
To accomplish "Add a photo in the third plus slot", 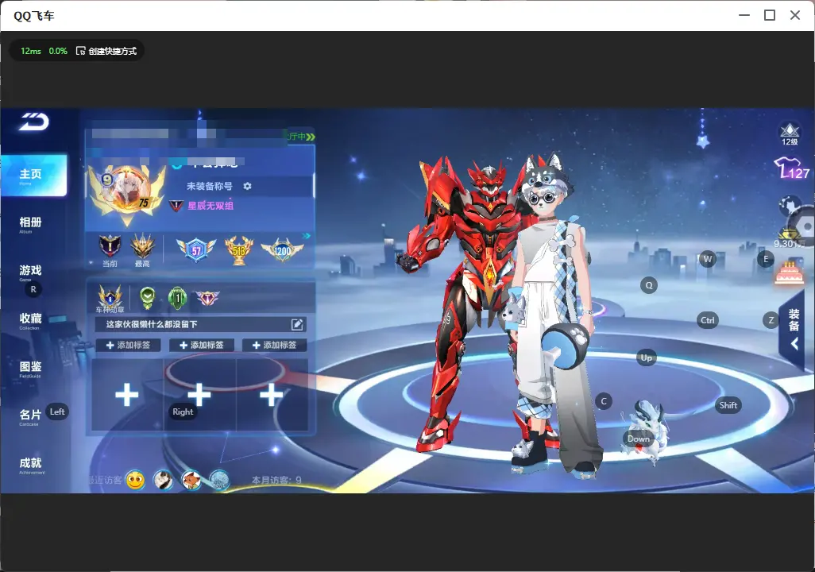I will (272, 395).
